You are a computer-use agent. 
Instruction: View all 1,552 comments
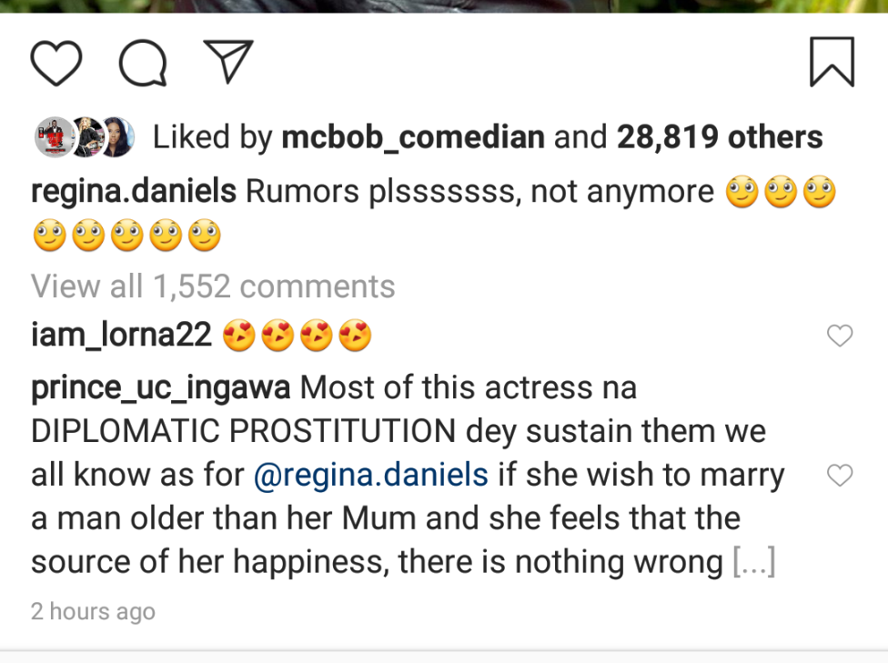tap(213, 286)
